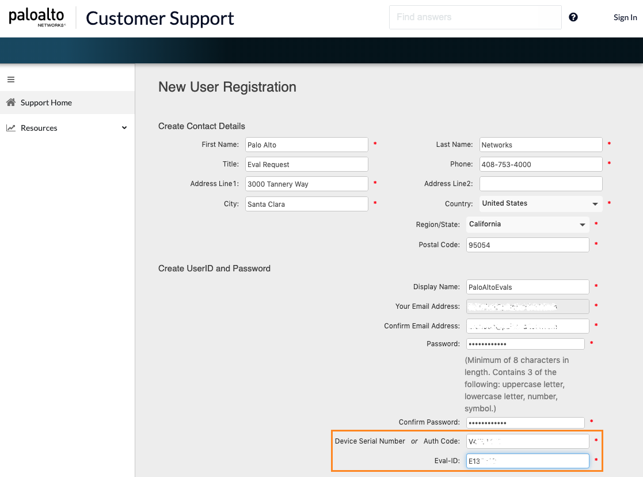The height and width of the screenshot is (477, 643).
Task: Click the Confirm Password field
Action: pyautogui.click(x=524, y=422)
